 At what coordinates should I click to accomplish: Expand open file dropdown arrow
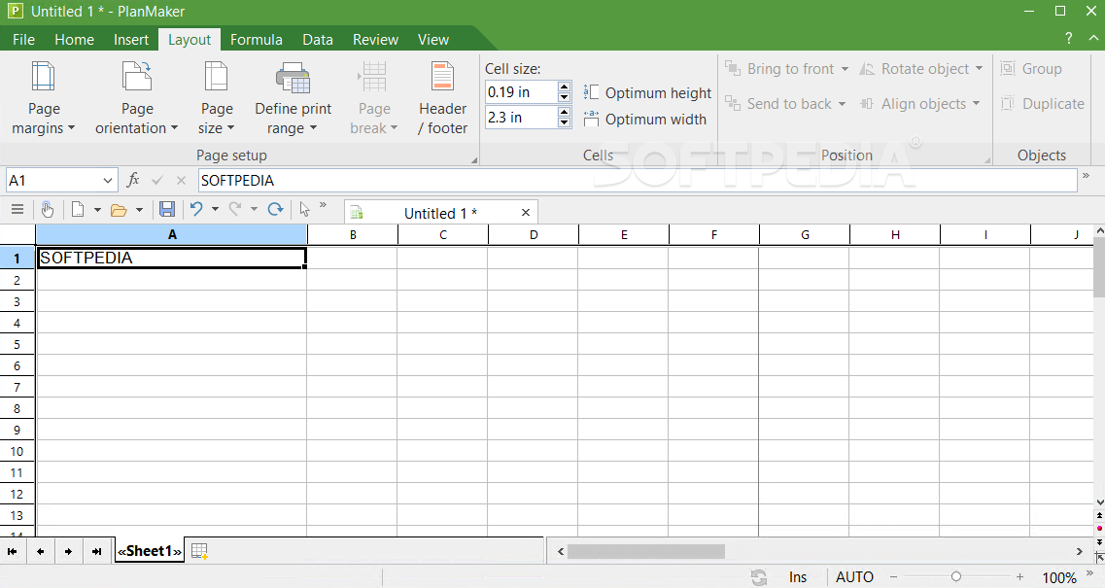click(139, 209)
